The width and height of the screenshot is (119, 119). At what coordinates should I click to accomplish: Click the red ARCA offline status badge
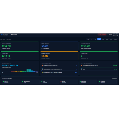coord(102,35)
